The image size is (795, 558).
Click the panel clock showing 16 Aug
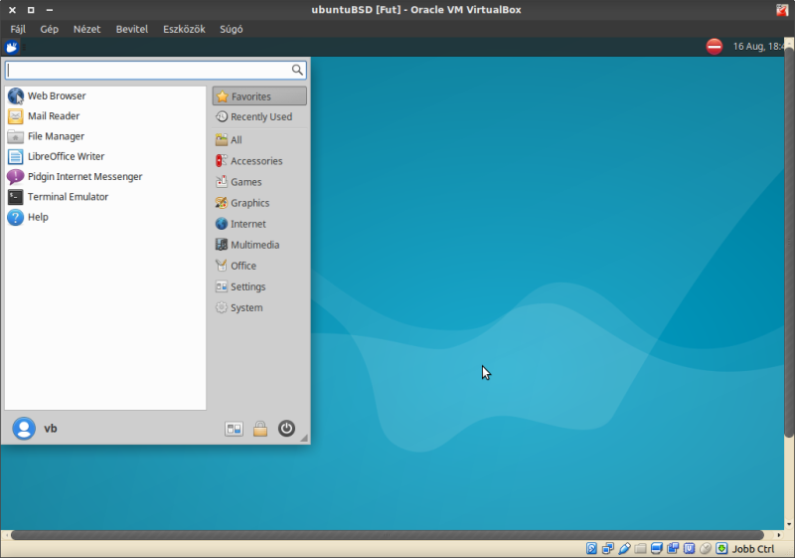point(757,47)
